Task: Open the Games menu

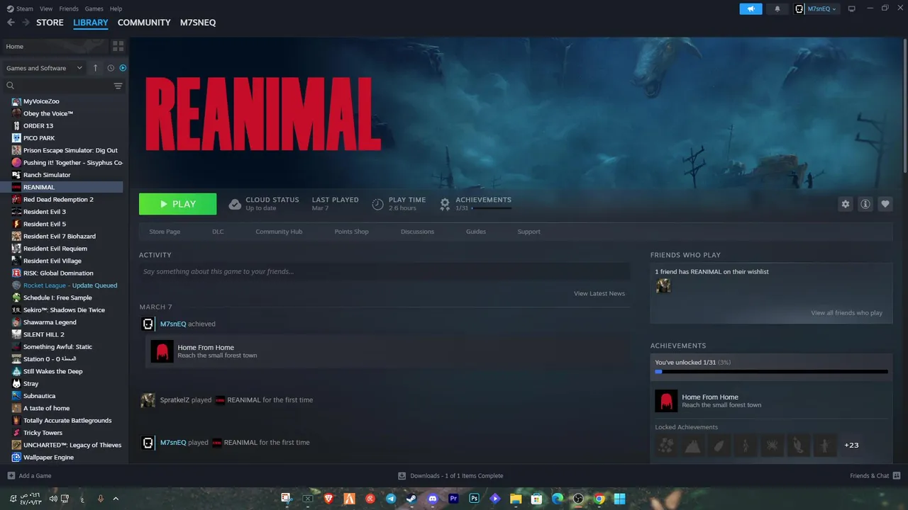Action: click(94, 8)
